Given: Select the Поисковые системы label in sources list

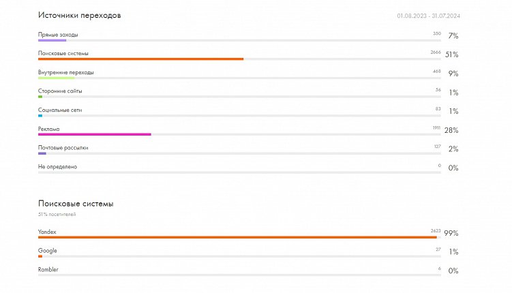Looking at the screenshot, I should pyautogui.click(x=63, y=53).
